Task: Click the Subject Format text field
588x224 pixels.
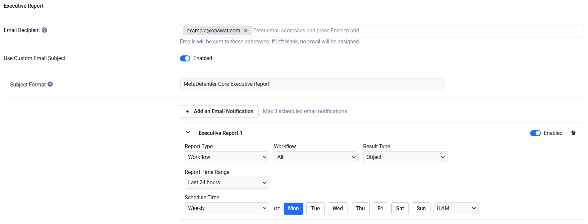Action: tap(312, 84)
